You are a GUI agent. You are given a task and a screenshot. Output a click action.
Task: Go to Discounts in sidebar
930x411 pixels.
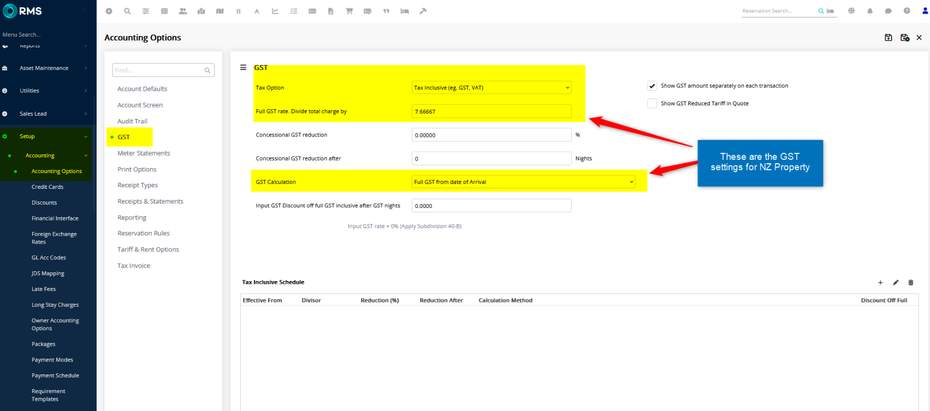(x=44, y=202)
